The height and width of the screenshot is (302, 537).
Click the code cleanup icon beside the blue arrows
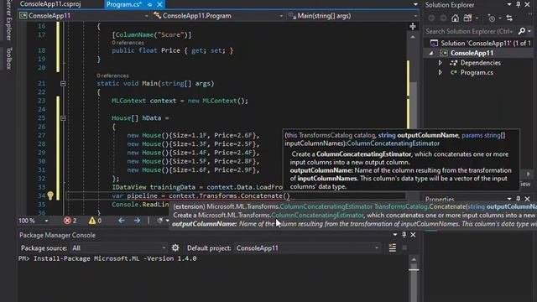[159, 221]
